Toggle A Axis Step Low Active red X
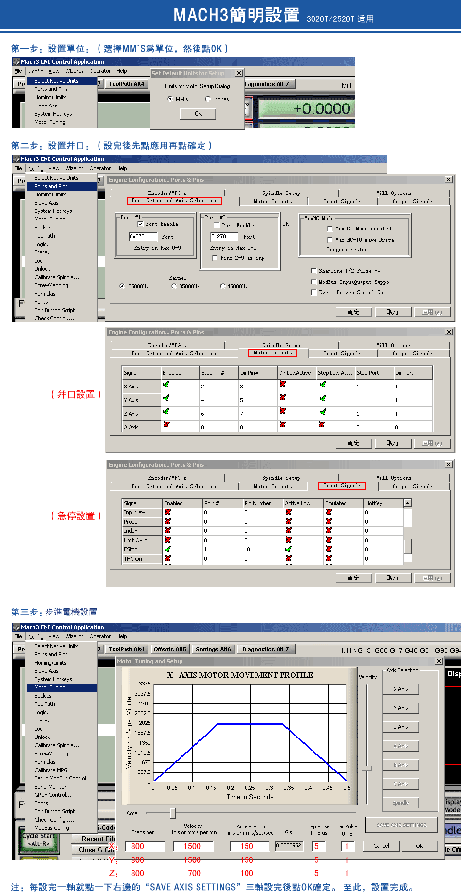Viewport: 461px width, 896px height. [x=321, y=424]
